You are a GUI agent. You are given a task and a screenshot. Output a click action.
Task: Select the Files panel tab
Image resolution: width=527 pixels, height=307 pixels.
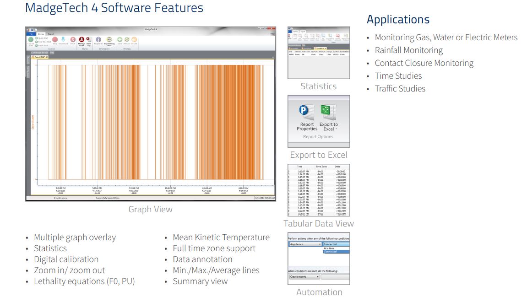pos(52,53)
